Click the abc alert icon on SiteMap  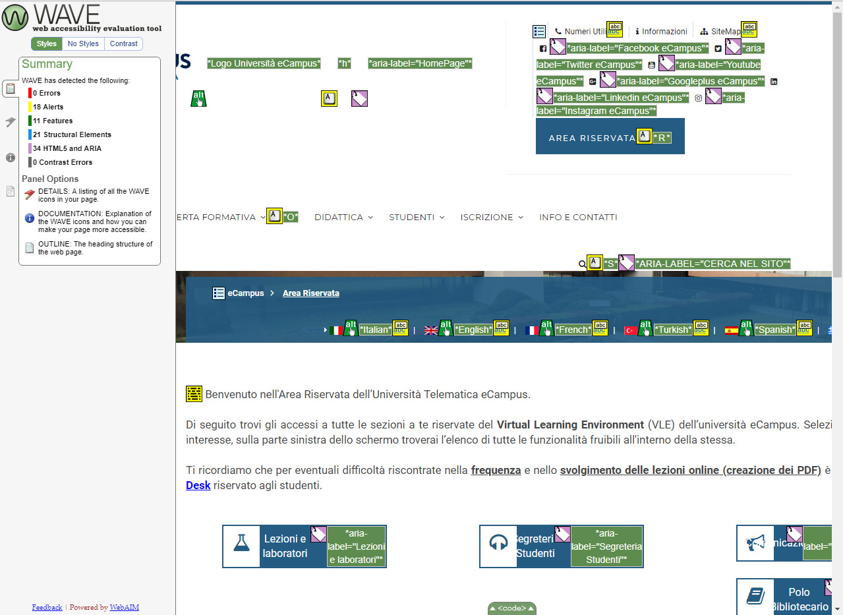click(x=749, y=29)
